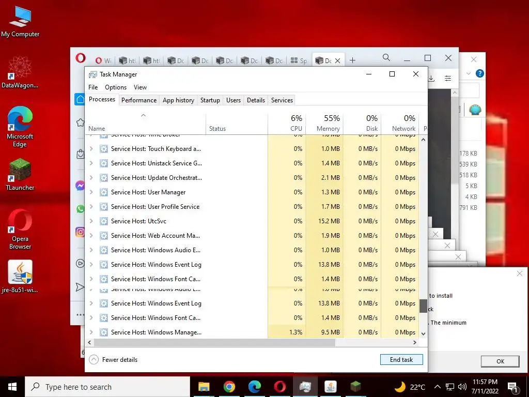Screen dimensions: 529x397
Task: Click the volume icon in system tray
Action: click(462, 387)
